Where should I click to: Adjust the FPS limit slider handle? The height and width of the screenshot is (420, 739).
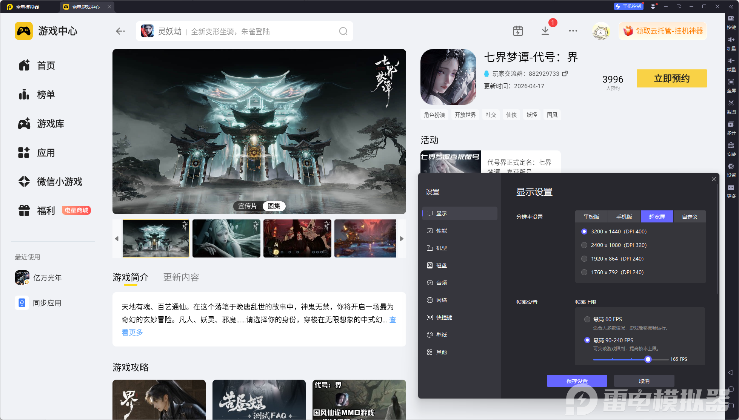(x=648, y=359)
